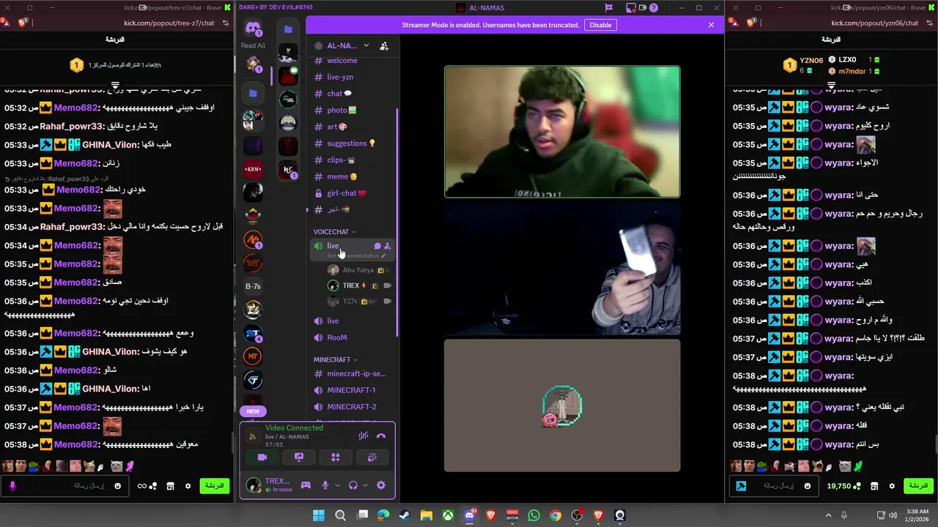This screenshot has height=527, width=938.
Task: Open microphone input options chevron
Action: click(x=337, y=485)
